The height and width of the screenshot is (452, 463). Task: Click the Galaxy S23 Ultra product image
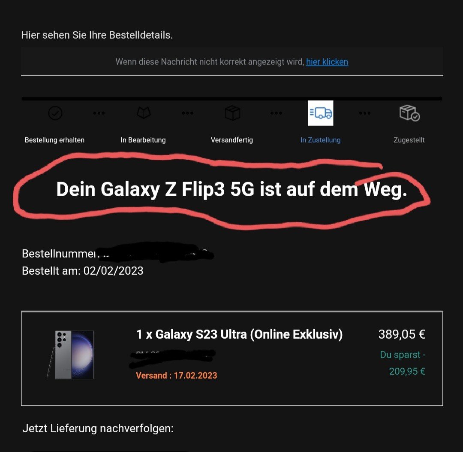(x=71, y=355)
